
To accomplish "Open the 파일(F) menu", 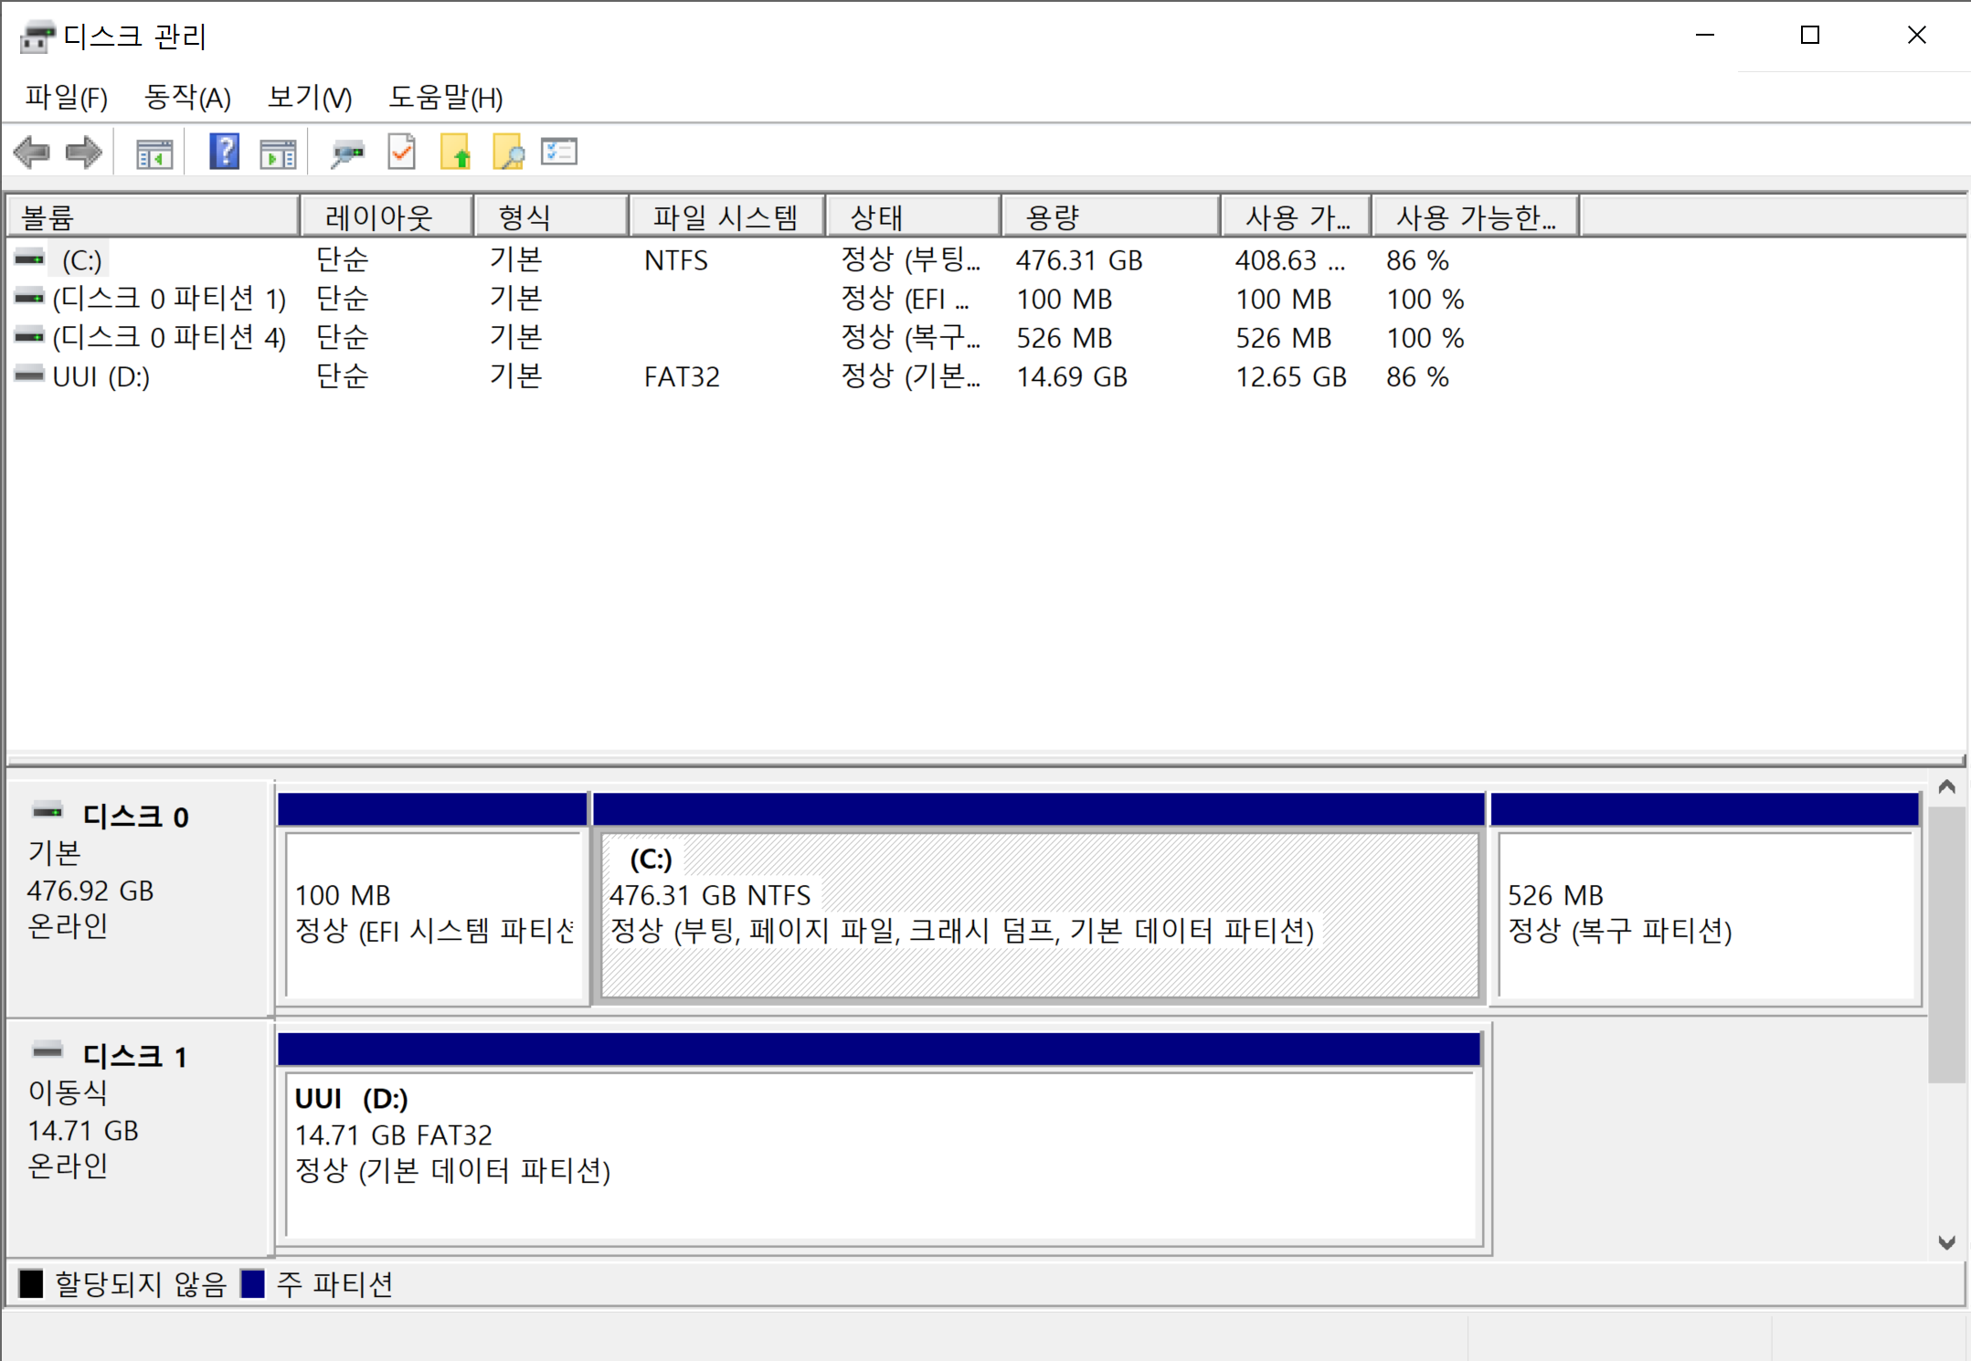I will click(x=66, y=98).
